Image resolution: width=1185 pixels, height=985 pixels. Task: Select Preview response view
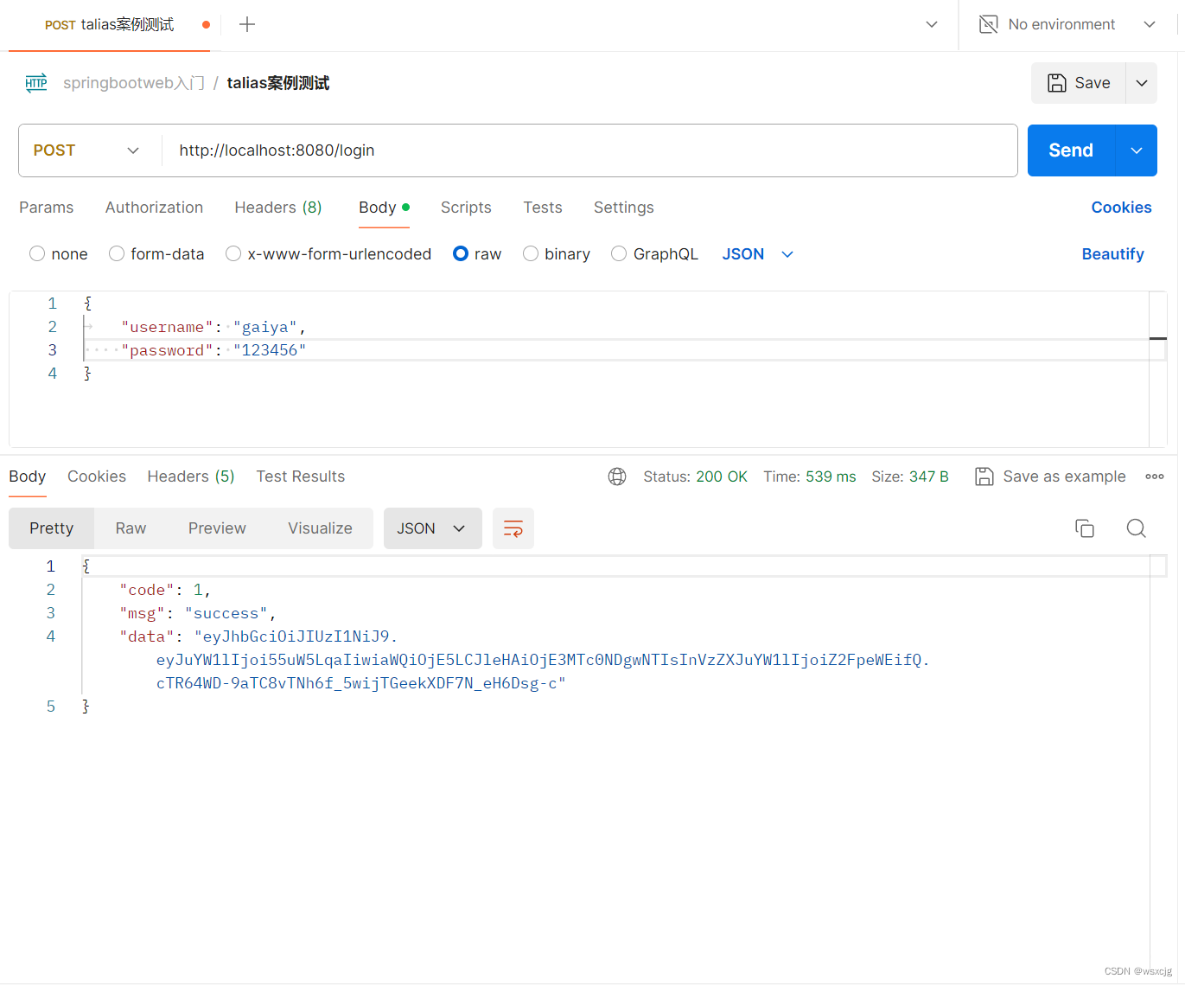[x=218, y=528]
